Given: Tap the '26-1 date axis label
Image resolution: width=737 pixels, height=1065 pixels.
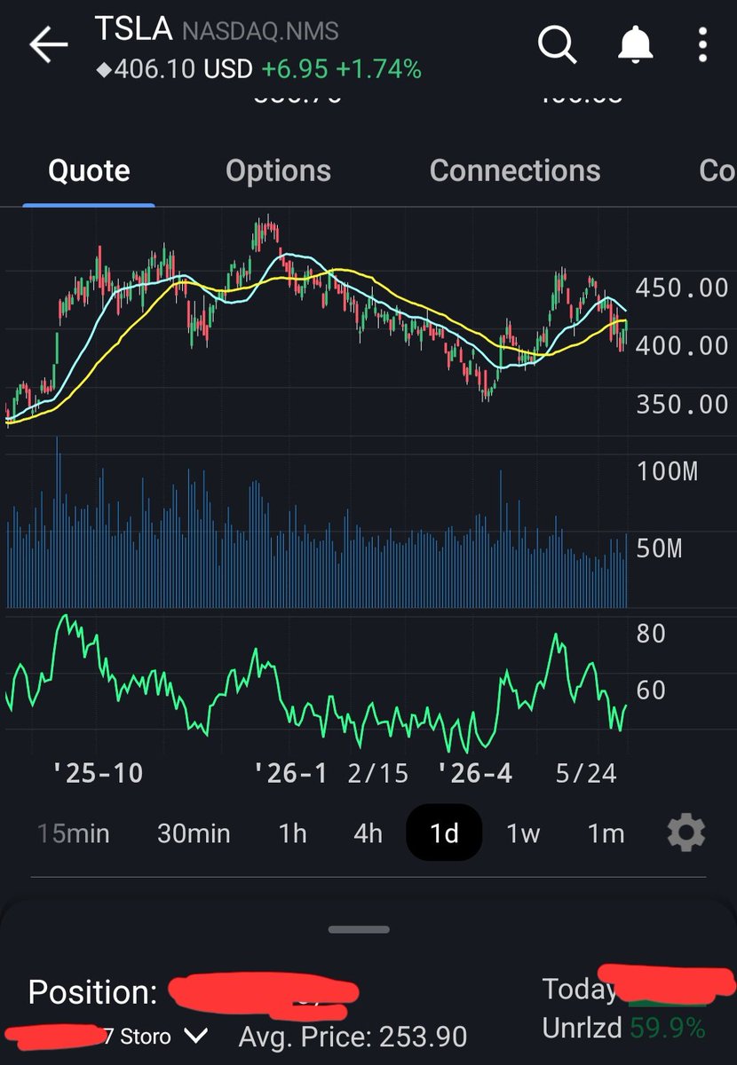Looking at the screenshot, I should click(x=290, y=773).
